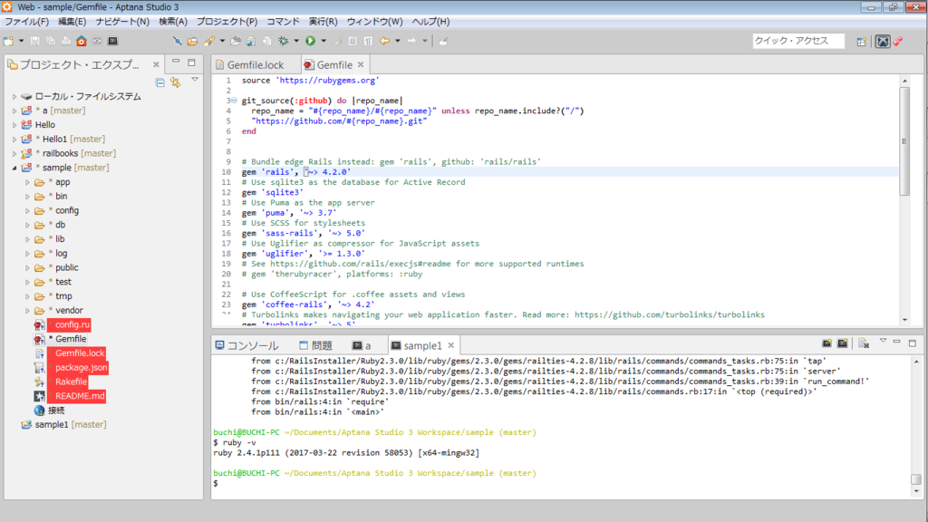Click the yellow Back navigation arrow

point(384,41)
